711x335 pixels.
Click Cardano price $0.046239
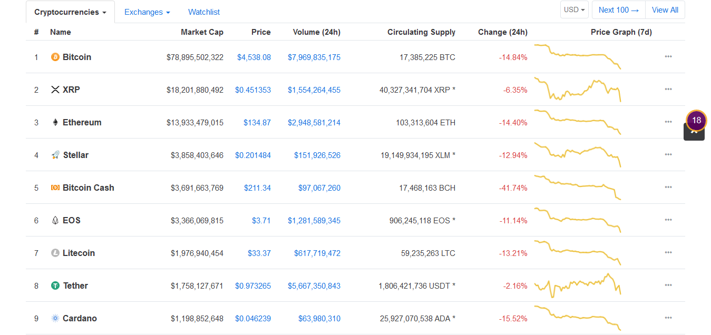[253, 318]
